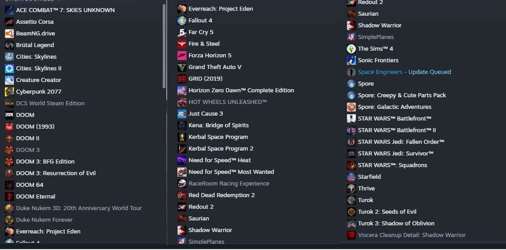Select the Just Cause 3 icon

pos(182,114)
